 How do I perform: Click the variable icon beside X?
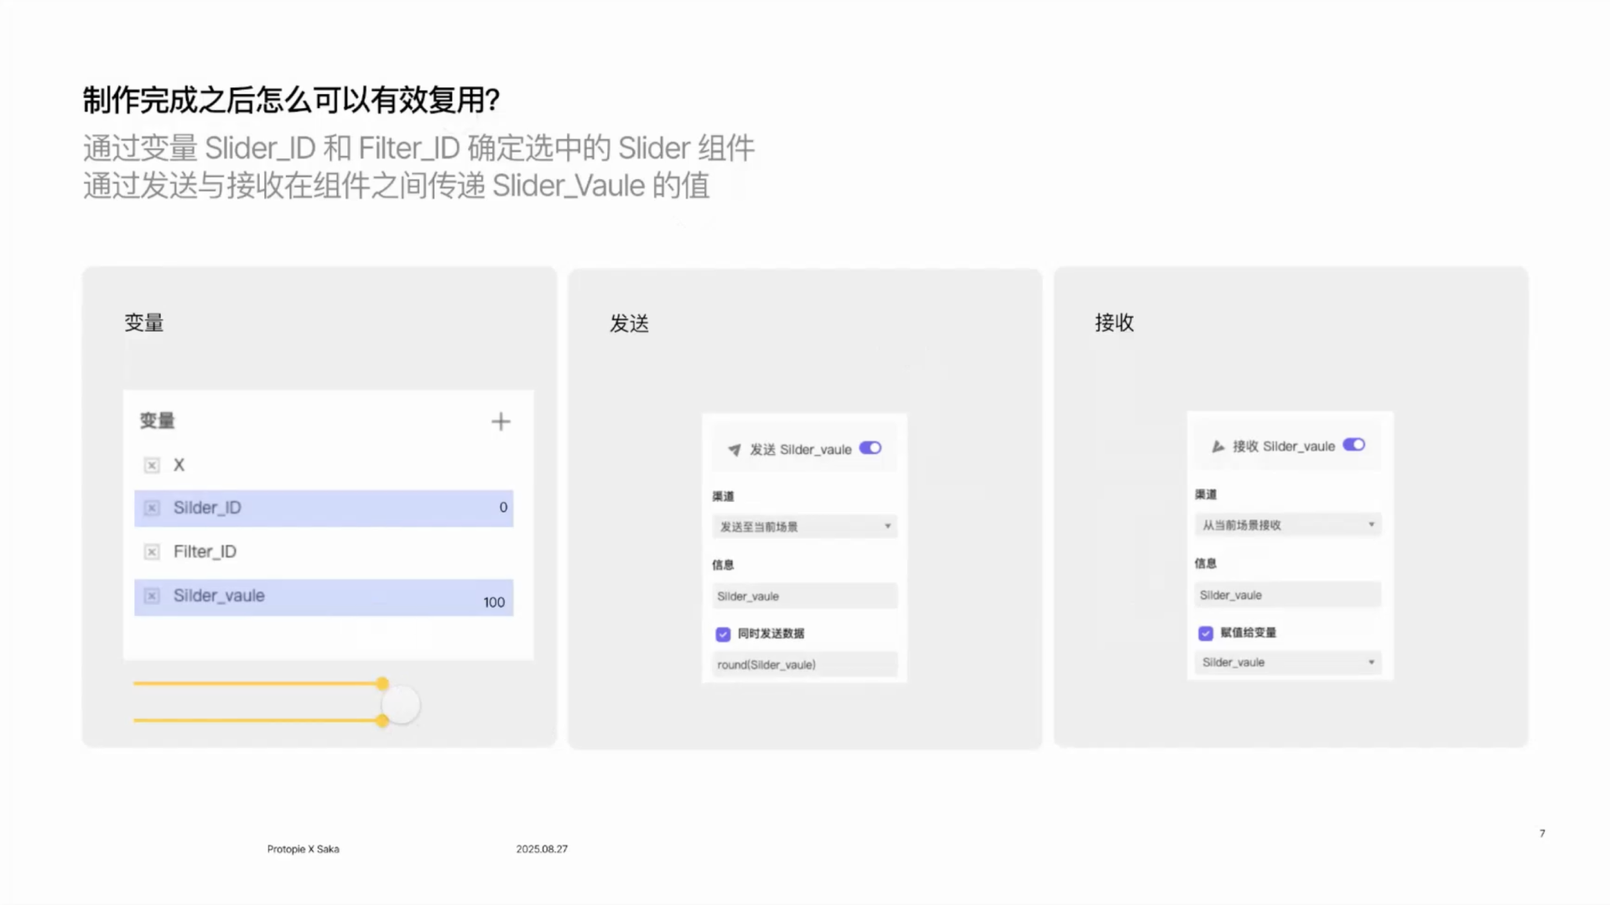pos(152,465)
